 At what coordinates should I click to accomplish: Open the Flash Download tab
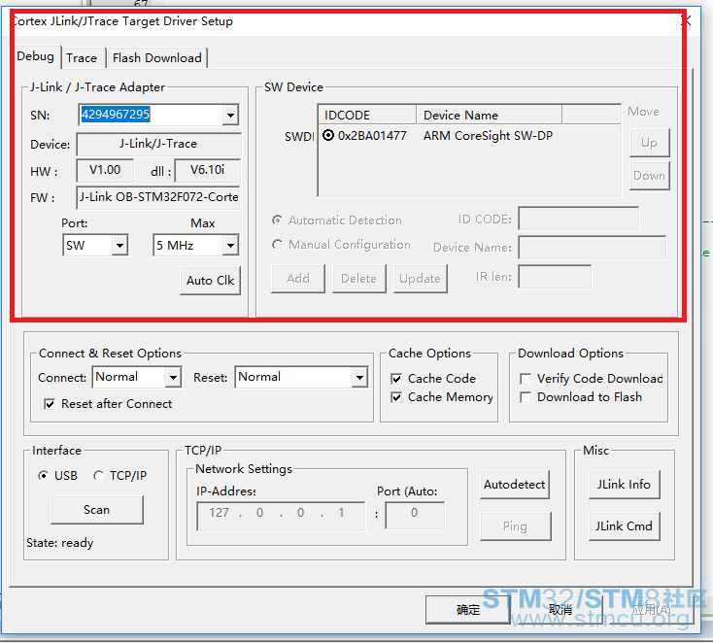pyautogui.click(x=156, y=58)
